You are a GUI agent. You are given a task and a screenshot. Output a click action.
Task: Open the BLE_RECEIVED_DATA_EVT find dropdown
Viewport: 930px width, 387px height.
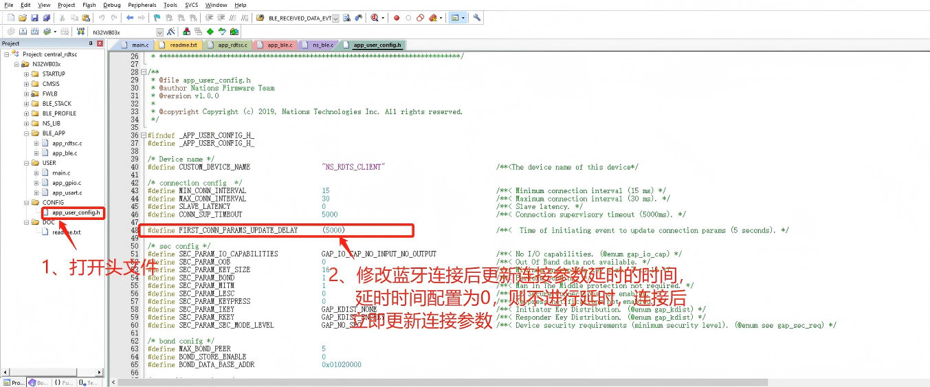(337, 18)
